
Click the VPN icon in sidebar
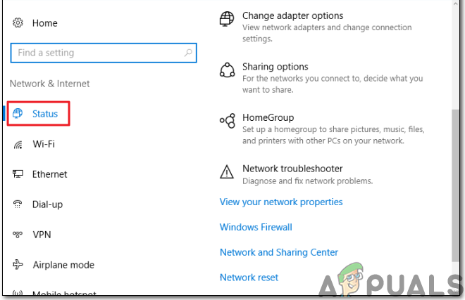pos(18,235)
